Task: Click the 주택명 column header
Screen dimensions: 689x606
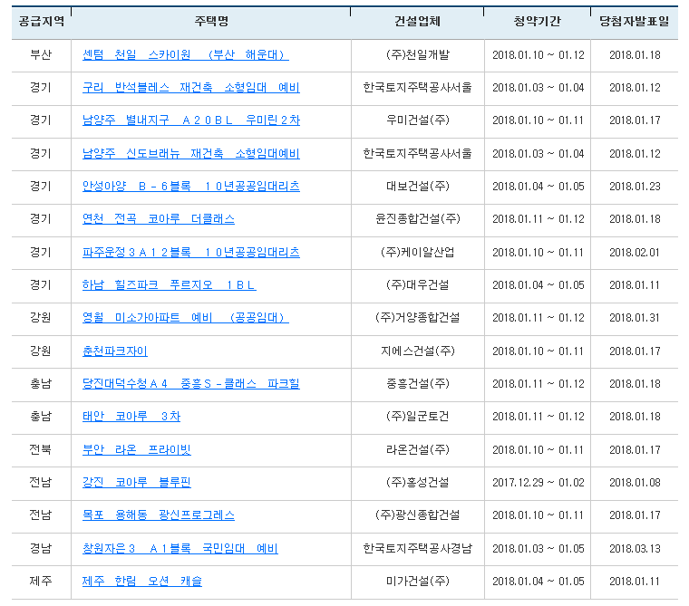Action: click(210, 21)
